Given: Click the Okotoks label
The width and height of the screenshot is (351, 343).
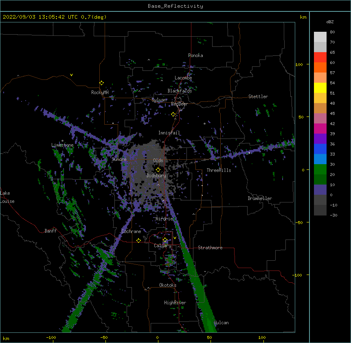Looking at the screenshot, I should (x=168, y=285).
